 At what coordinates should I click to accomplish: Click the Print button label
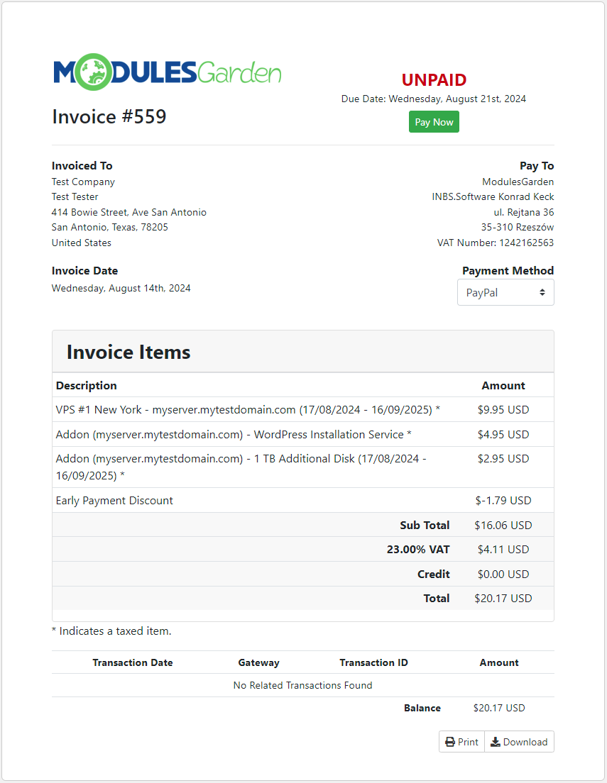(x=468, y=742)
